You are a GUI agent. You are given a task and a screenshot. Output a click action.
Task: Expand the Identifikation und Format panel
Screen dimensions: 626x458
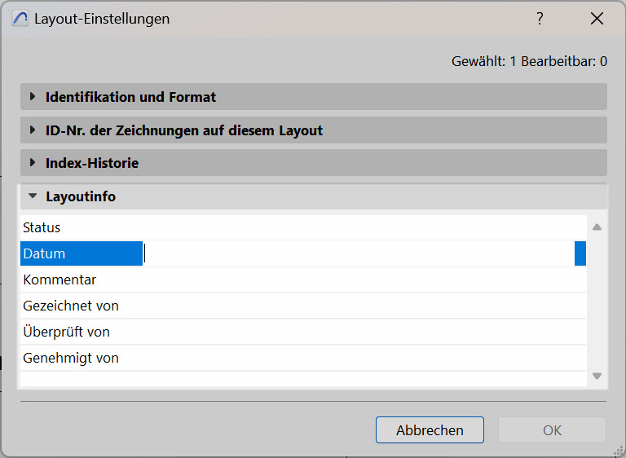click(313, 97)
